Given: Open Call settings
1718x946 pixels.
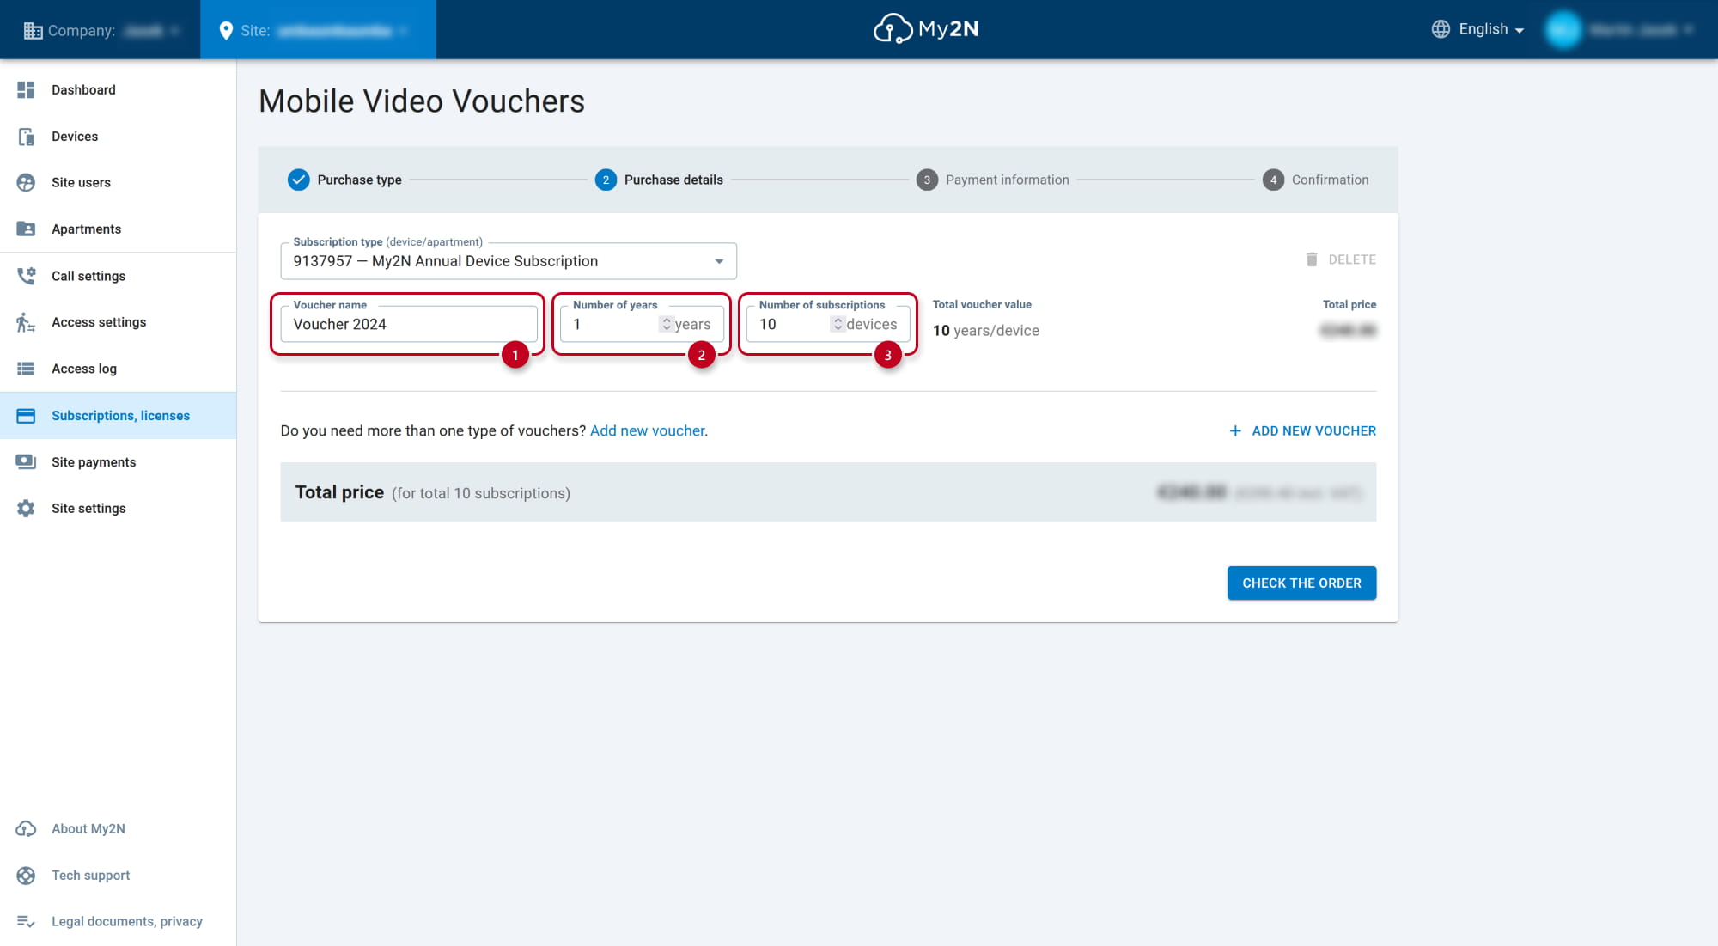Looking at the screenshot, I should pyautogui.click(x=119, y=276).
